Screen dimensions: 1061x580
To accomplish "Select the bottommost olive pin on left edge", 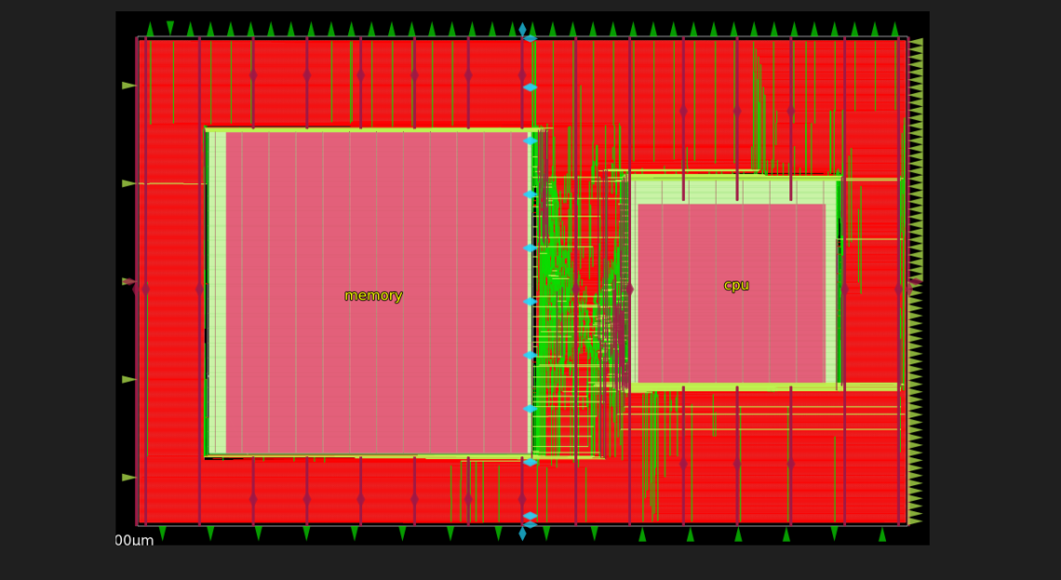I will tap(128, 478).
